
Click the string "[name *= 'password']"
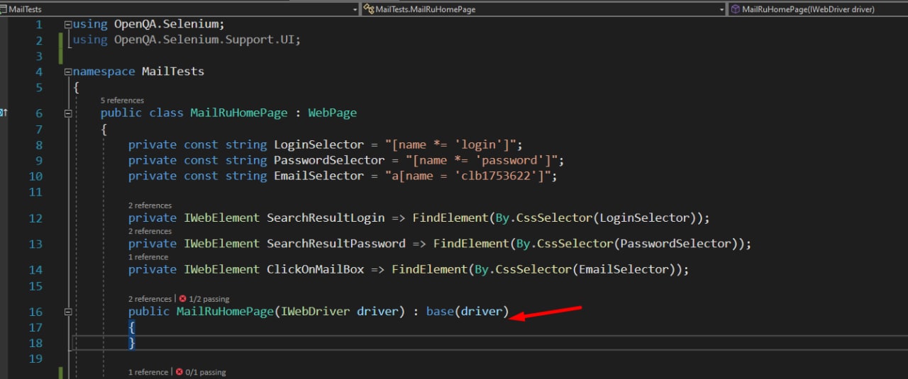(482, 160)
